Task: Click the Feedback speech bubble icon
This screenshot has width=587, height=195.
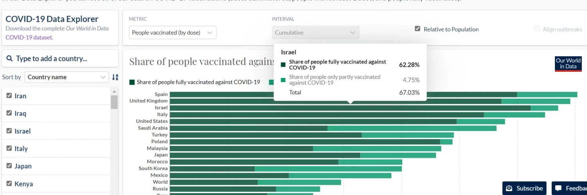Action: 558,188
